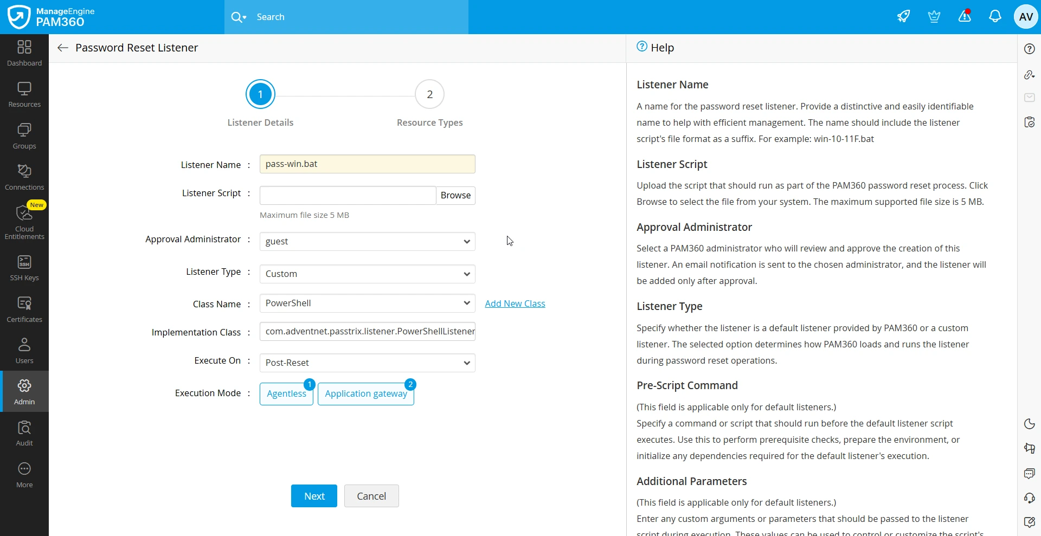Go to Resources in the sidebar
1041x536 pixels.
24,95
